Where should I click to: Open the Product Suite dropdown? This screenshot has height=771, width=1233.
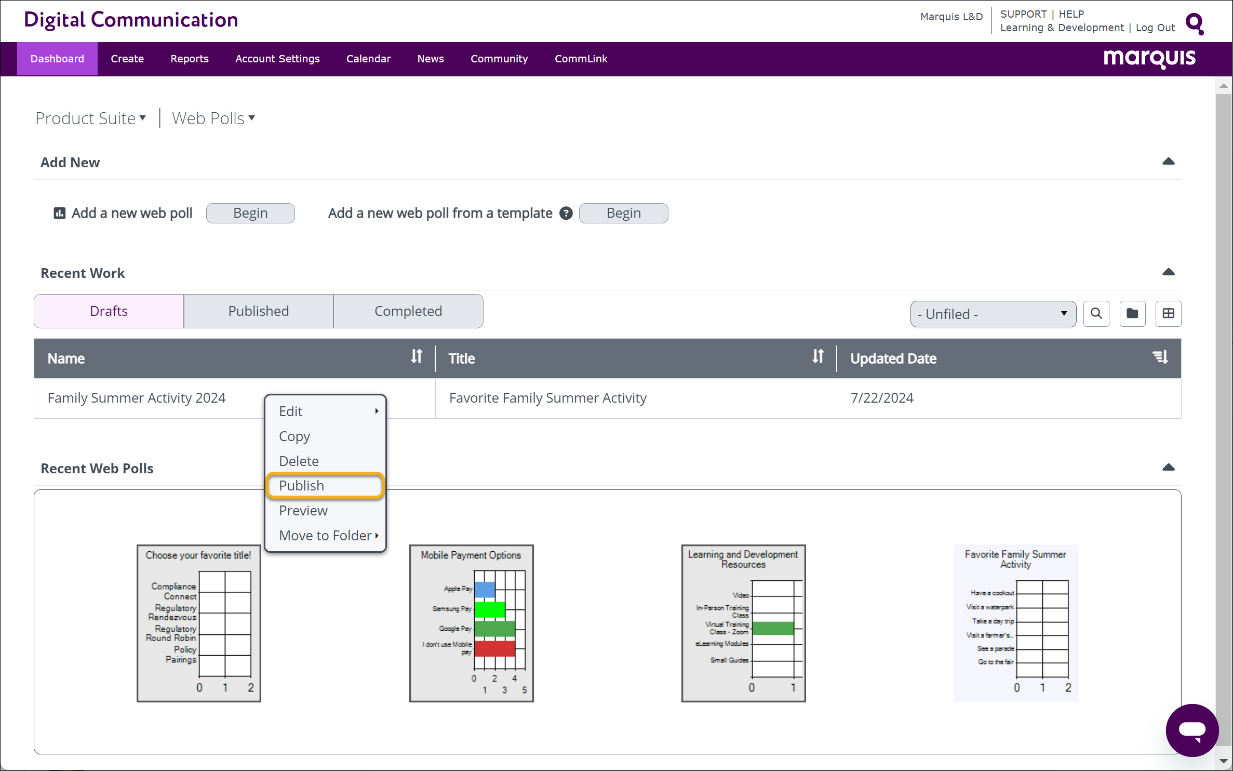pos(91,118)
